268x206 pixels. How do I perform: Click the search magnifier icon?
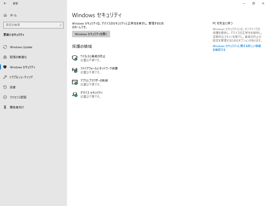click(x=60, y=25)
